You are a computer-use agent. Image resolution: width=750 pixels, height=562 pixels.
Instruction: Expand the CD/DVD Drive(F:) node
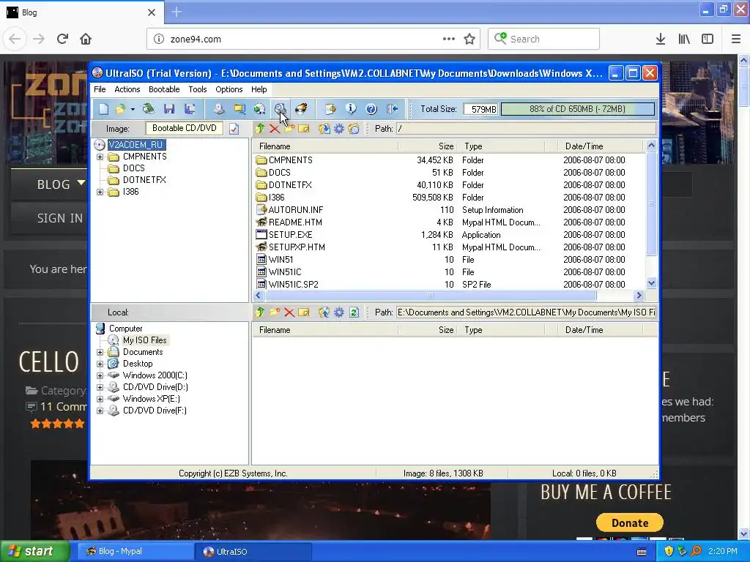[x=100, y=411]
